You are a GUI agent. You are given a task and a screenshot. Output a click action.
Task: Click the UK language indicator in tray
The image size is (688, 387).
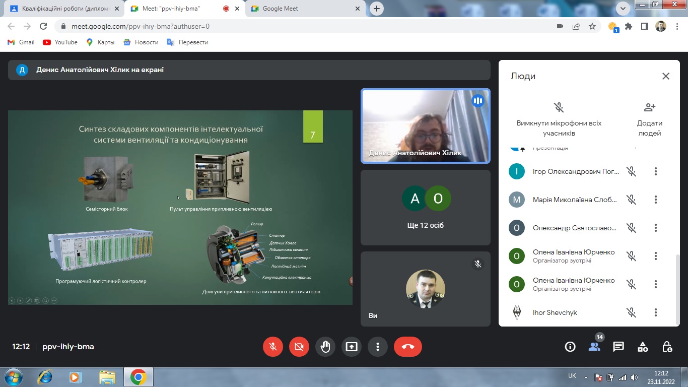coord(572,376)
